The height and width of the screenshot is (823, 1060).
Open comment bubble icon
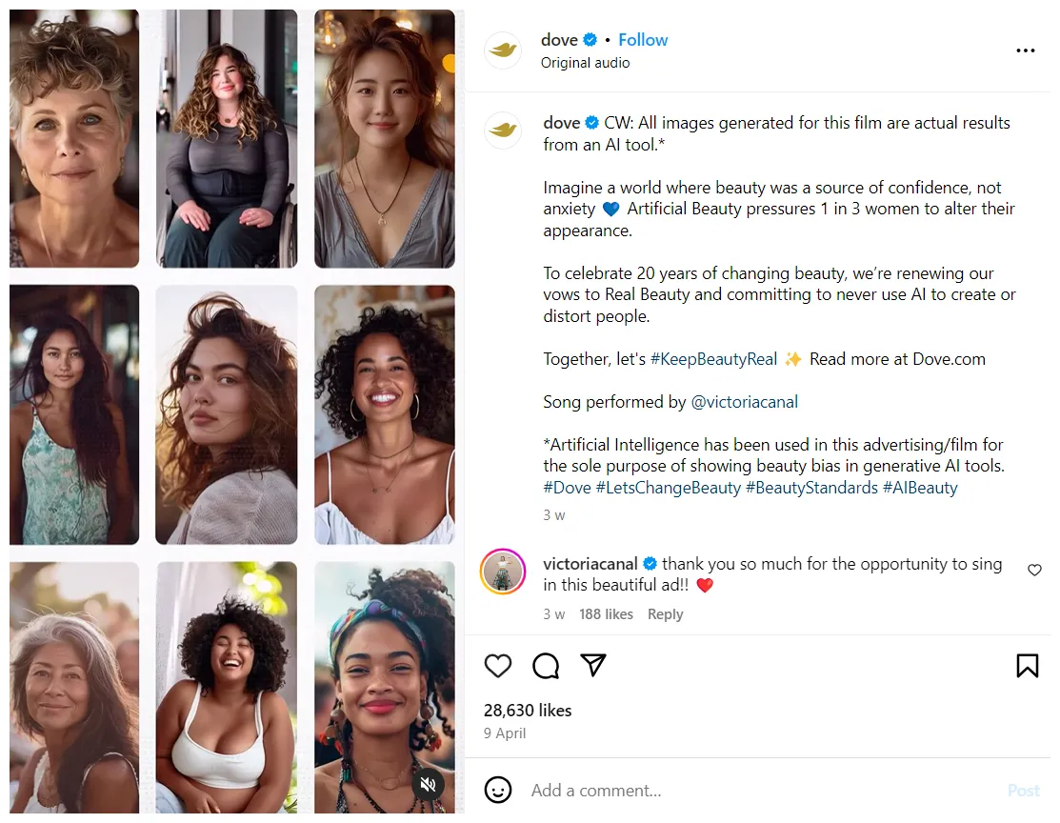point(546,666)
